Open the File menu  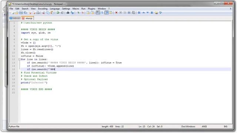[x=11, y=9]
